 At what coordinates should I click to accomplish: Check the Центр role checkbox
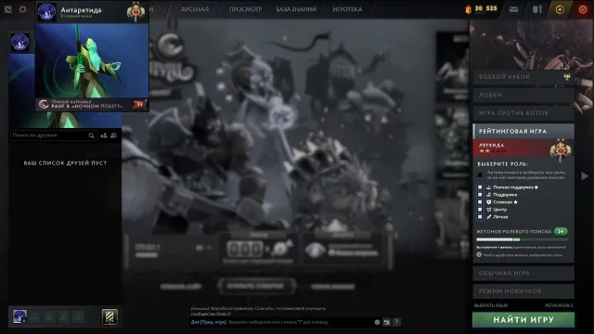480,210
